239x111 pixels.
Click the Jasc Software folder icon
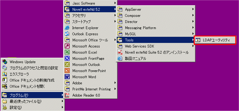pos(67,3)
